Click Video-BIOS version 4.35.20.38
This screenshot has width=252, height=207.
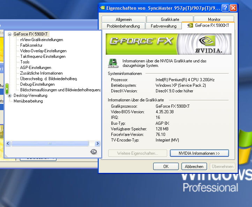click(x=165, y=112)
